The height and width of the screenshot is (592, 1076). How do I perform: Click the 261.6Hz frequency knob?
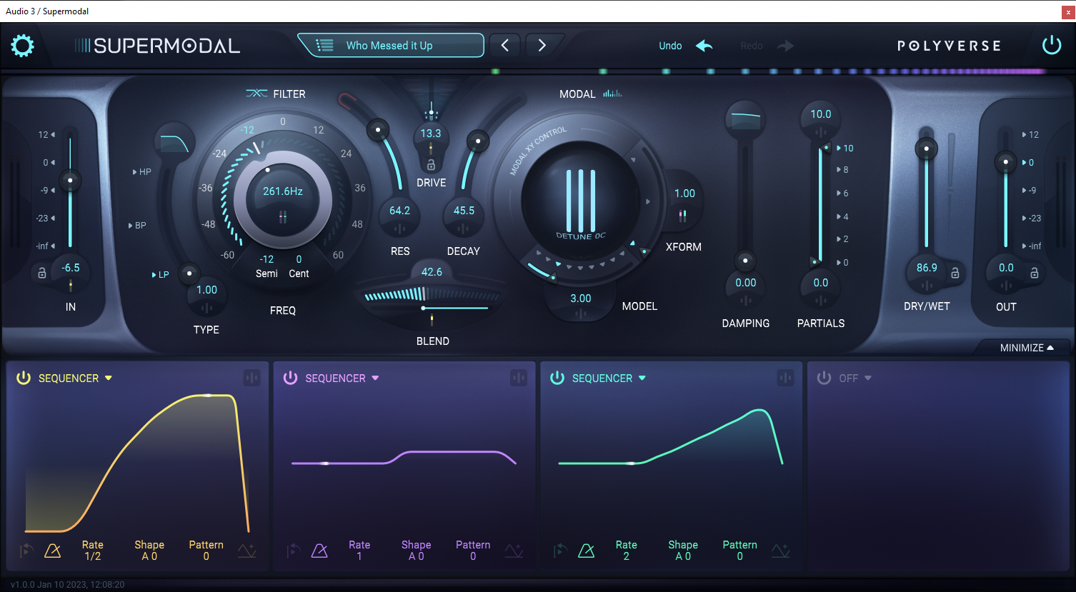click(x=283, y=199)
